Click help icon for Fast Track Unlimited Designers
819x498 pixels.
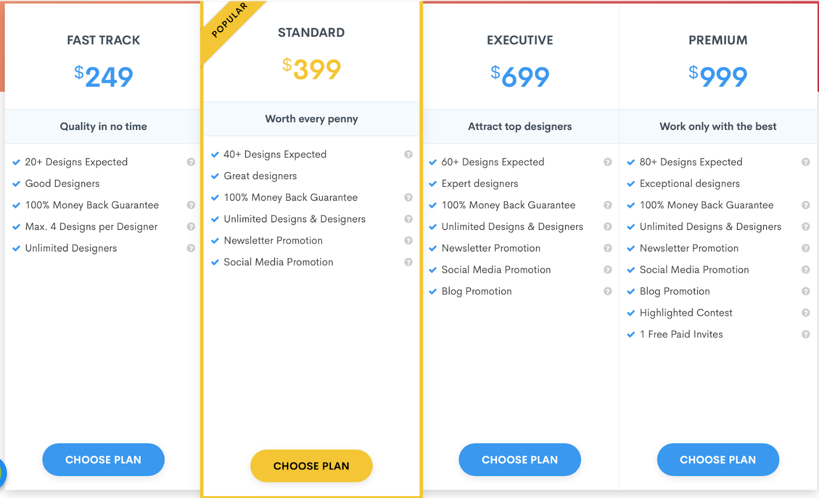191,248
